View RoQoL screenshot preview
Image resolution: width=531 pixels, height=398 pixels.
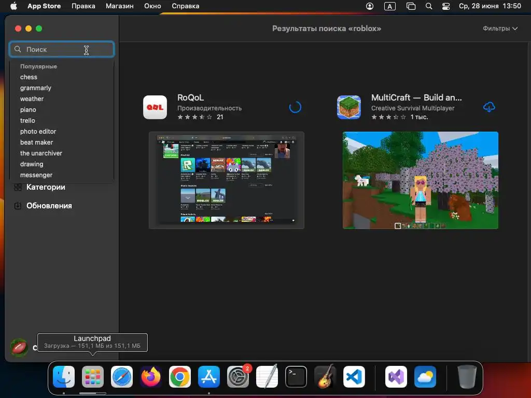[227, 180]
